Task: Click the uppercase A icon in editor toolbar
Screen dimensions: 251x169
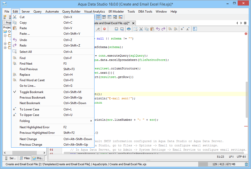Action: coord(188,29)
